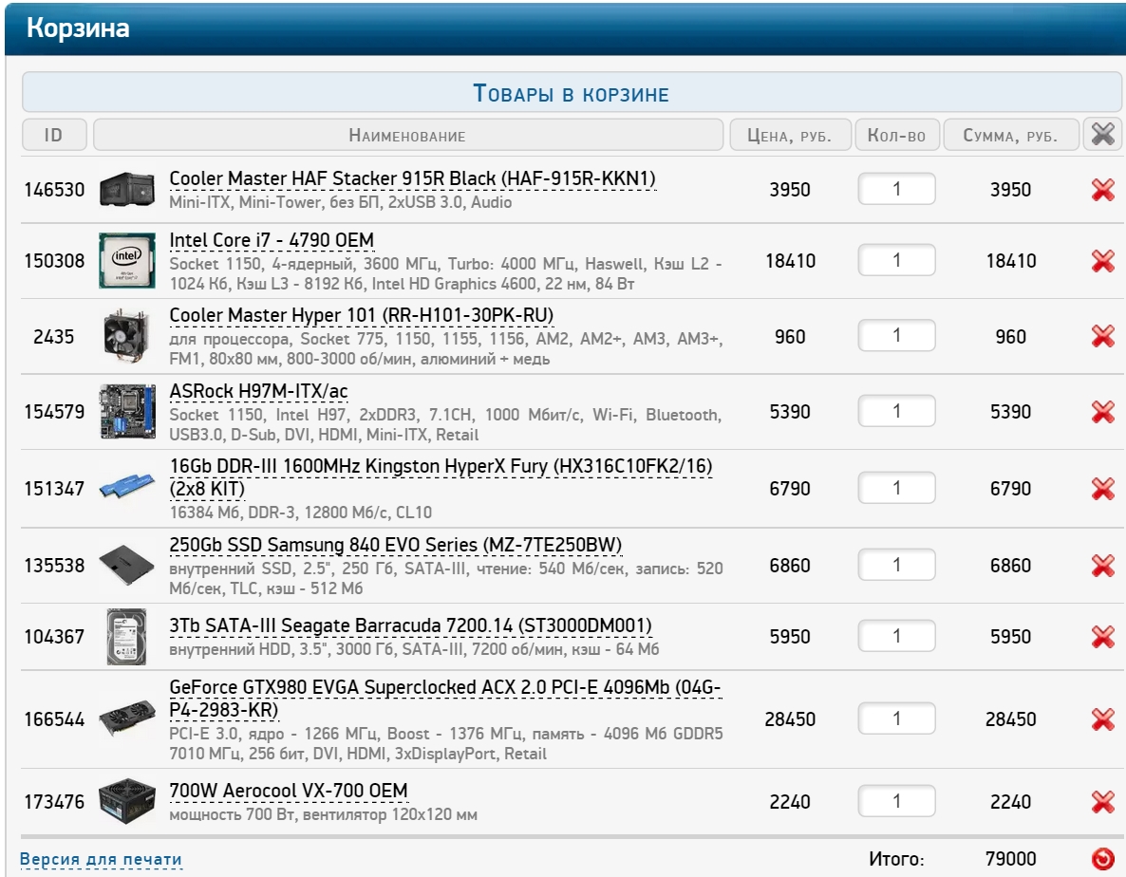This screenshot has height=877, width=1126.
Task: Remove Cooler Master HAF Stacker from cart
Action: click(1102, 190)
